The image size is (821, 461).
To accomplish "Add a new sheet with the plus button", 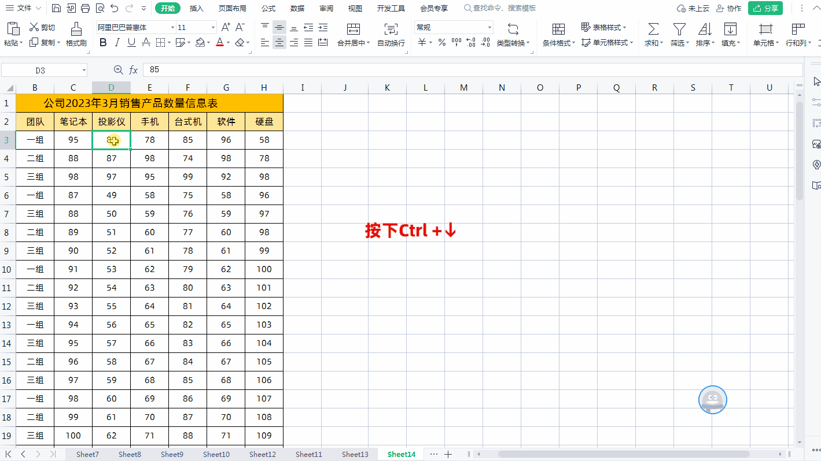I will click(x=448, y=455).
